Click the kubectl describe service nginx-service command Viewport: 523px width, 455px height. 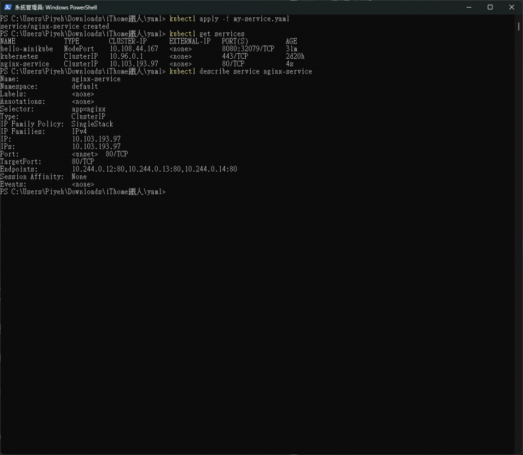(241, 72)
